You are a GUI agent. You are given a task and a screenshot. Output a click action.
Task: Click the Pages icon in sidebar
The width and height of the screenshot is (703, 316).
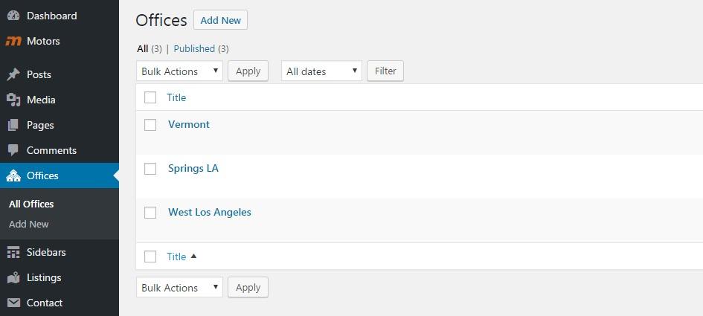(13, 125)
